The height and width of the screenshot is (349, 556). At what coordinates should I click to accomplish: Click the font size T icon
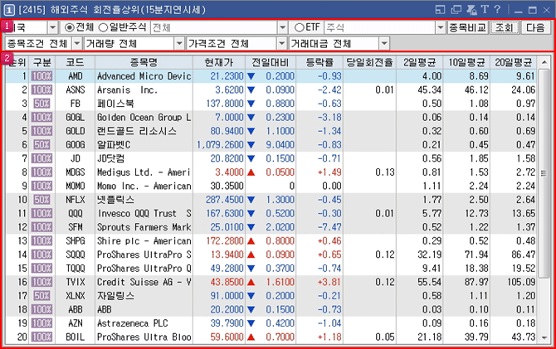(x=485, y=9)
